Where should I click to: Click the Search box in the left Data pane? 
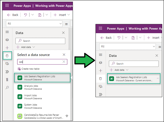(x=40, y=41)
